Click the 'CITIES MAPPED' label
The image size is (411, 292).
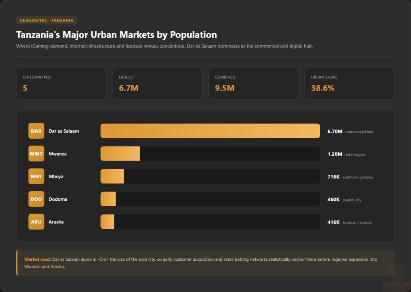point(37,77)
